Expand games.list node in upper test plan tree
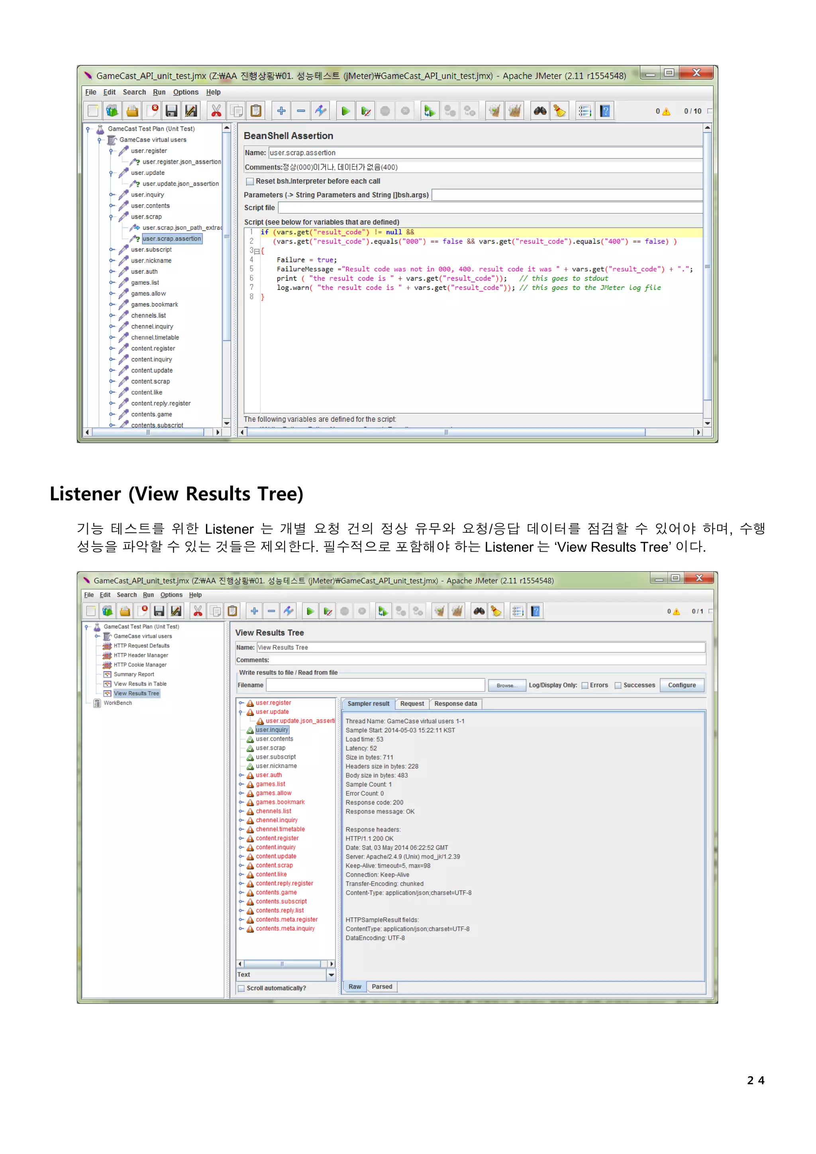This screenshot has width=816, height=1154. 111,282
